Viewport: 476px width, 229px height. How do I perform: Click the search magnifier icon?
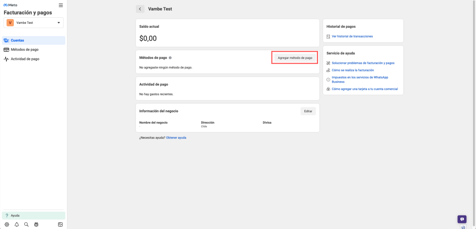coord(26,225)
